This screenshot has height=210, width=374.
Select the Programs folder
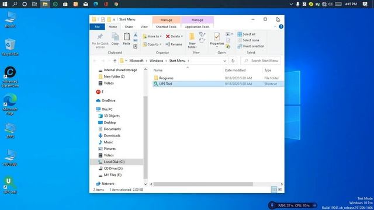(x=166, y=78)
